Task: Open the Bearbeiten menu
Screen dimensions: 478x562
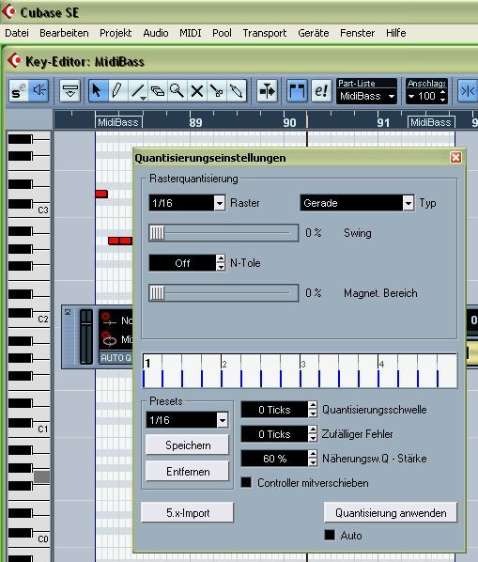Action: point(64,33)
